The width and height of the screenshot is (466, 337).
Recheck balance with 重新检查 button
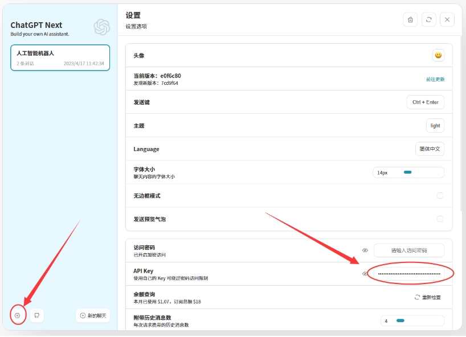428,297
